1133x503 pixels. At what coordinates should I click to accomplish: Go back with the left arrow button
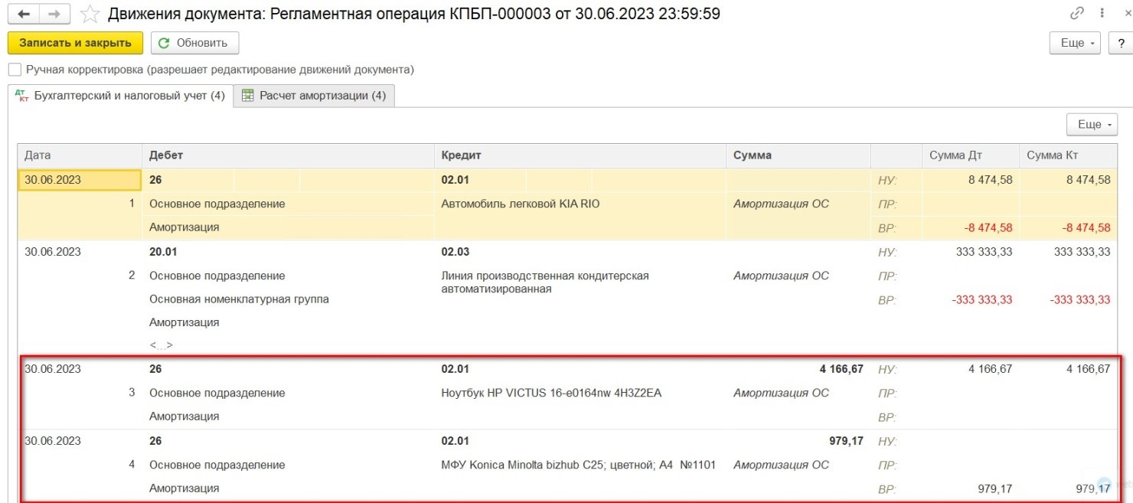tap(24, 15)
